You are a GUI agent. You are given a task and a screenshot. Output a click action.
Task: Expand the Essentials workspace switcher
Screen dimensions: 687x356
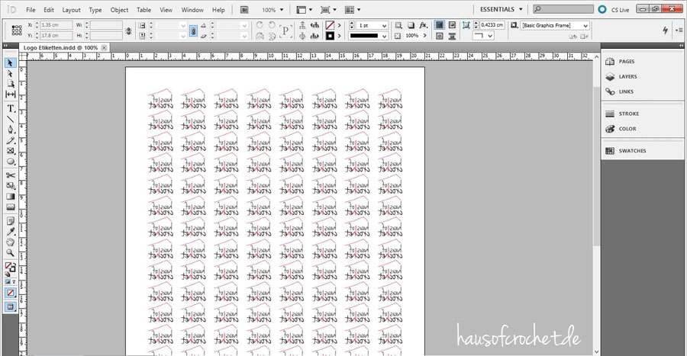(501, 10)
